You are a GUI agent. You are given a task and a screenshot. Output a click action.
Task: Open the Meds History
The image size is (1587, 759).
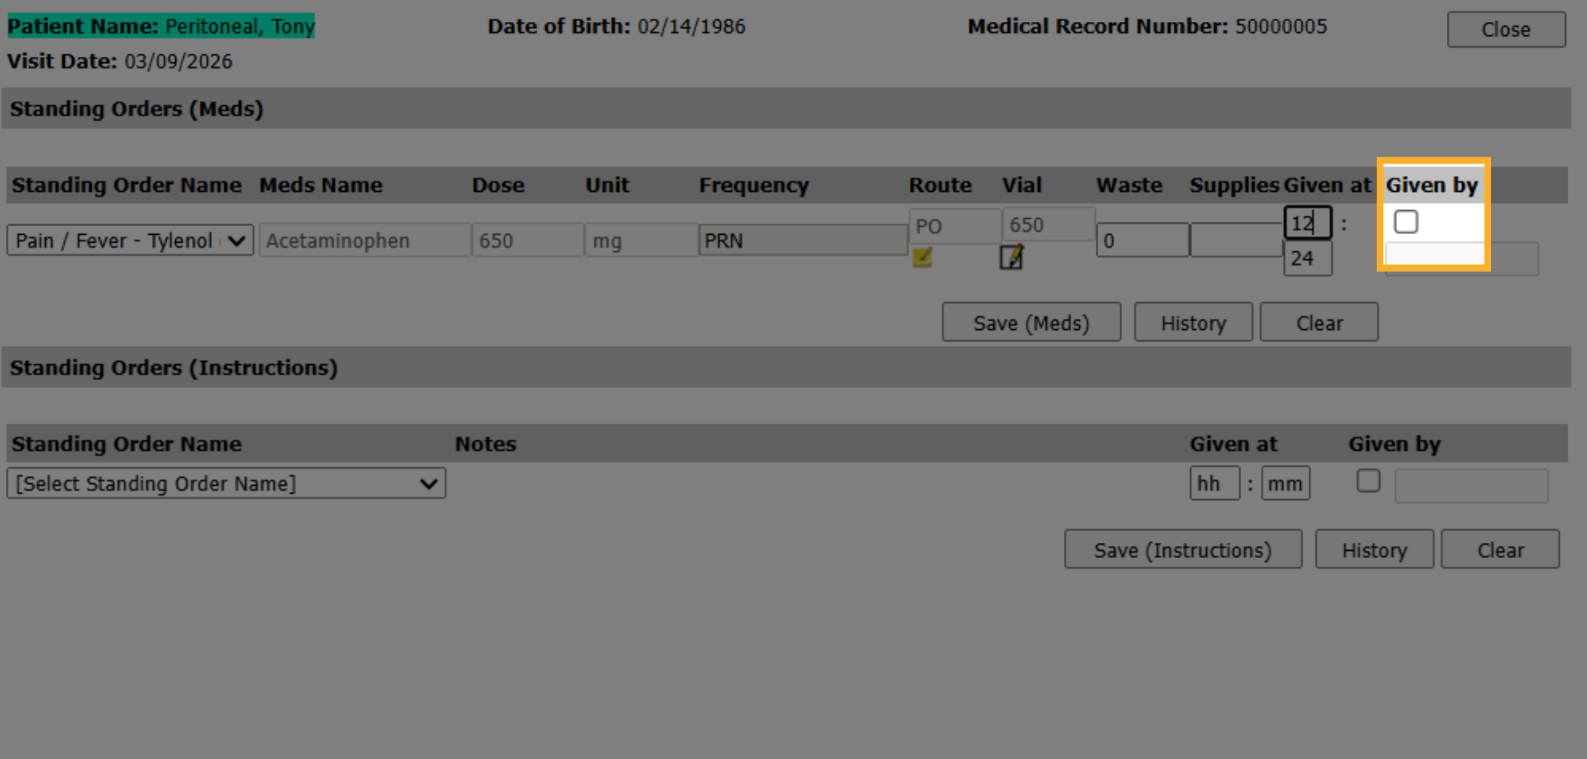tap(1193, 323)
